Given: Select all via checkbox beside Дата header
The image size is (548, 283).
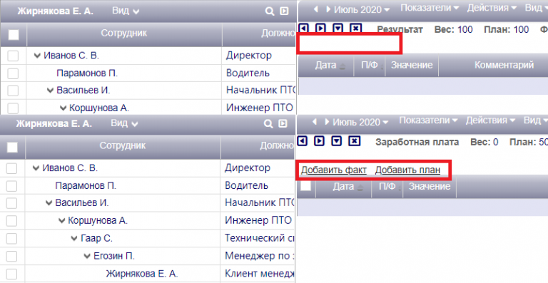Looking at the screenshot, I should [x=306, y=186].
